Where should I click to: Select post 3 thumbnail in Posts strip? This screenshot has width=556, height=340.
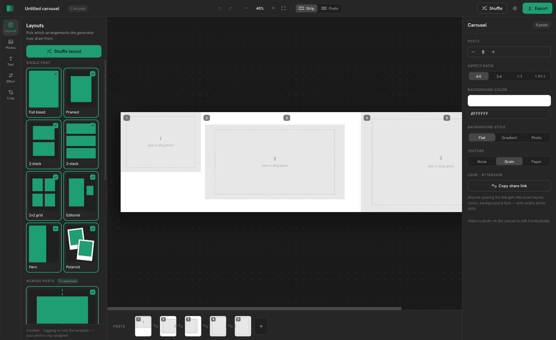click(x=193, y=326)
